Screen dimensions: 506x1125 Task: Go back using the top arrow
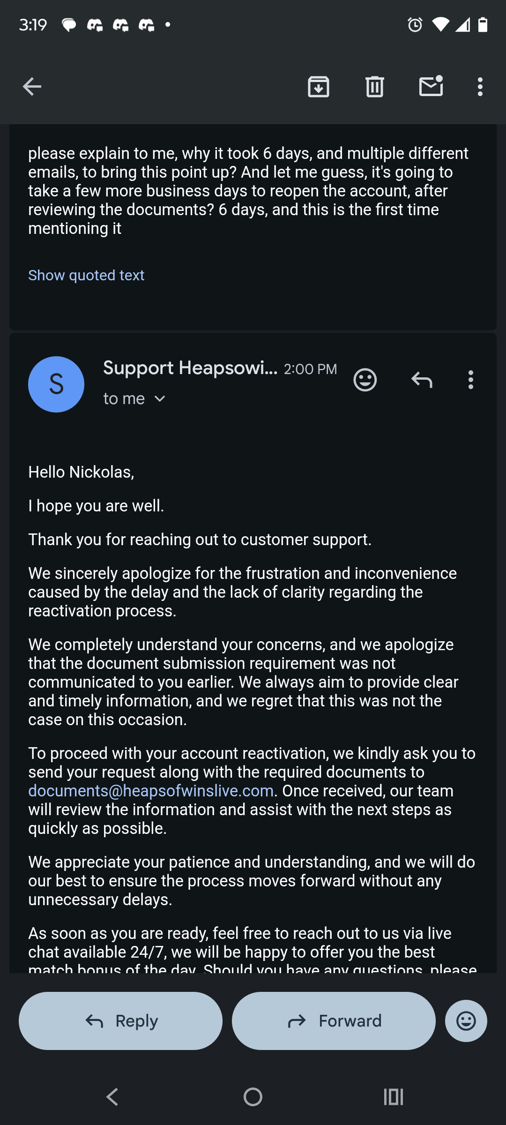(32, 87)
